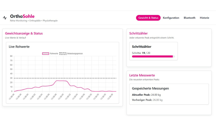Select the Live Rohwerte chart heading
The height and width of the screenshot is (120, 216).
coord(19,47)
